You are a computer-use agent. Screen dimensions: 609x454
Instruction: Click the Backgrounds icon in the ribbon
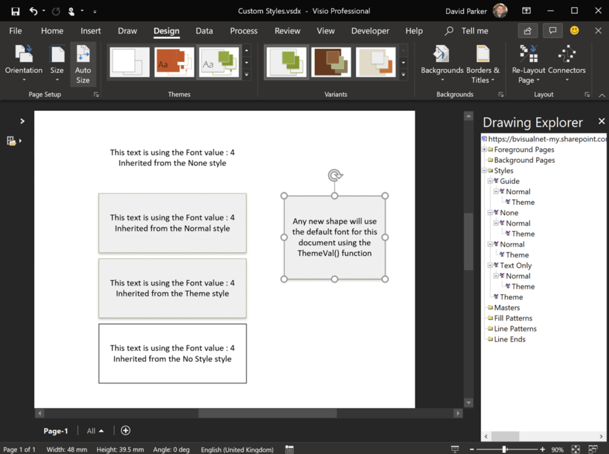coord(442,62)
